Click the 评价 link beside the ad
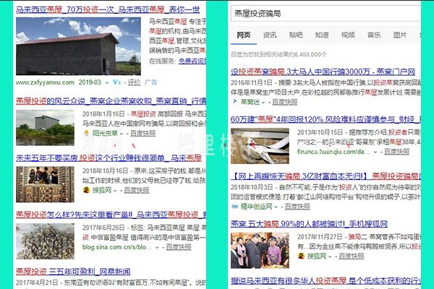This screenshot has height=289, width=434. [x=134, y=82]
